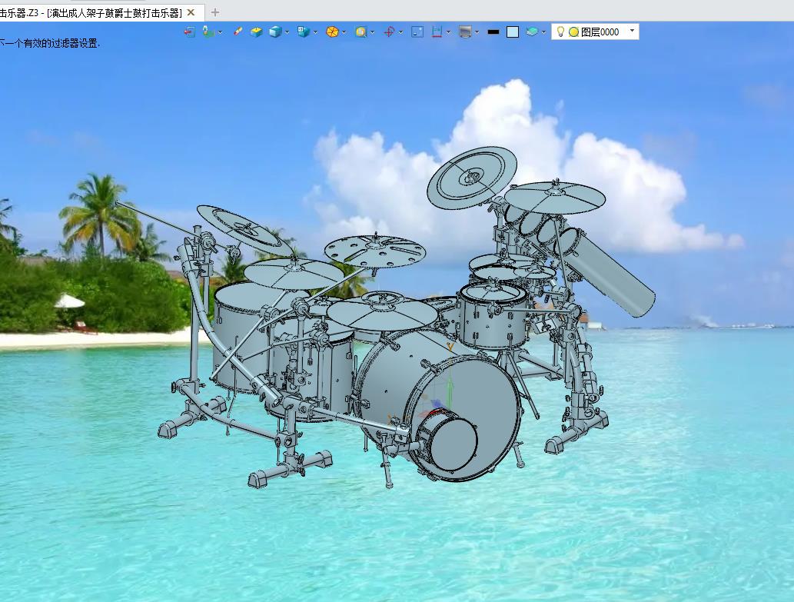Click the dimension measure icon
The height and width of the screenshot is (602, 794).
pyautogui.click(x=437, y=32)
